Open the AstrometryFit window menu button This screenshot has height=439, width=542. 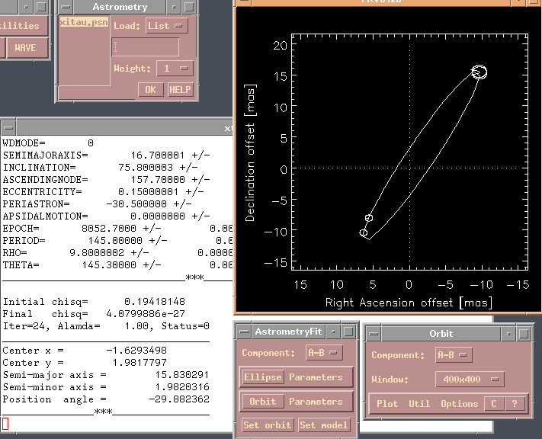(x=244, y=332)
